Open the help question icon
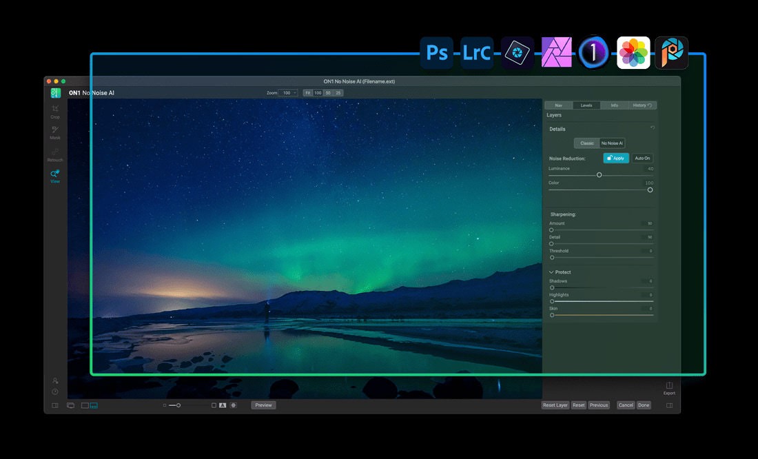The image size is (758, 459). pos(55,391)
